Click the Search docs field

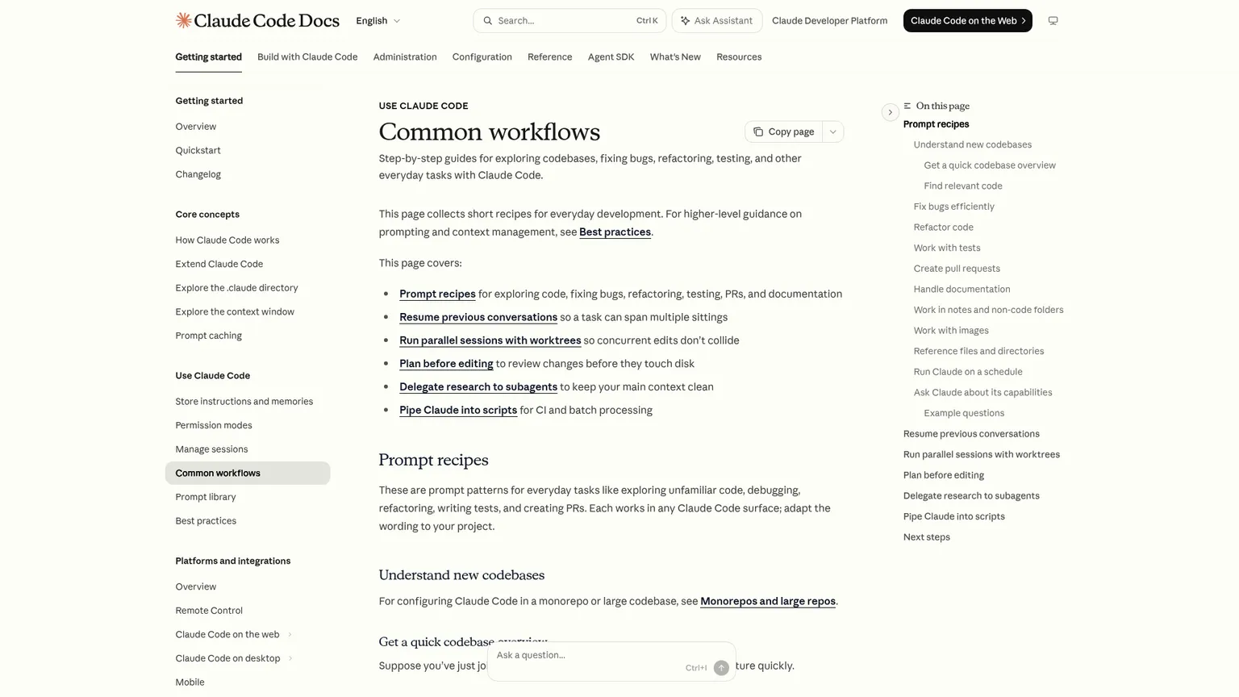[x=569, y=21]
